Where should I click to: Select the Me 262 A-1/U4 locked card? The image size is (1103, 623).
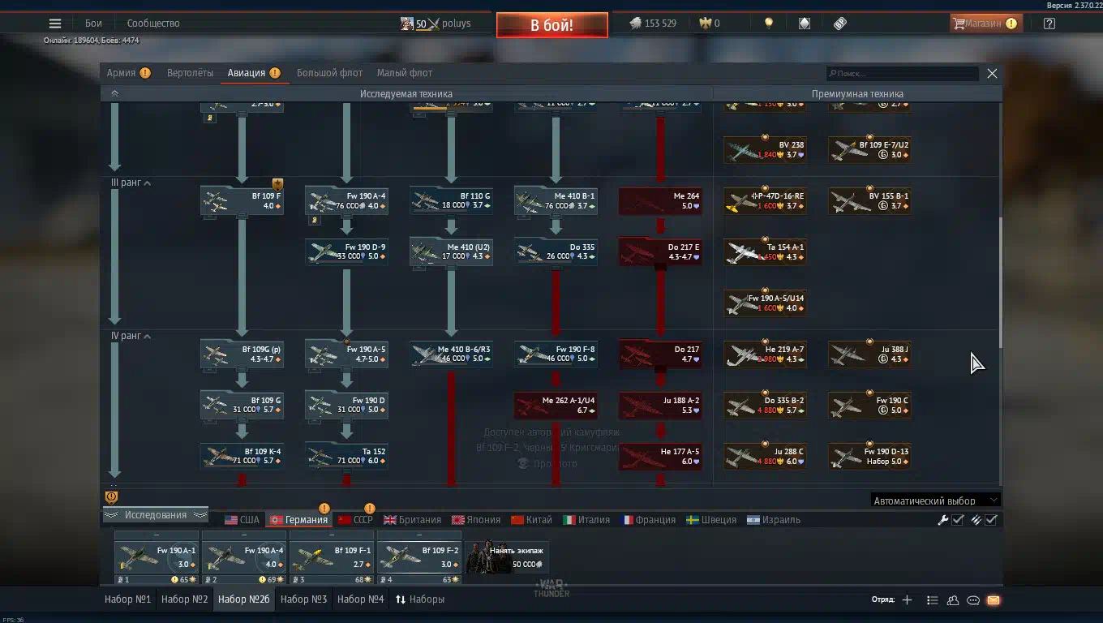tap(556, 406)
